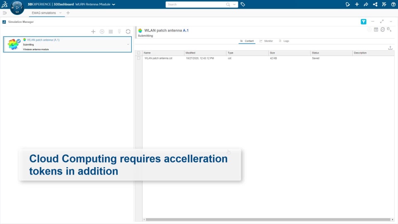Click the plus icon in top bar
The height and width of the screenshot is (224, 398).
[357, 4]
